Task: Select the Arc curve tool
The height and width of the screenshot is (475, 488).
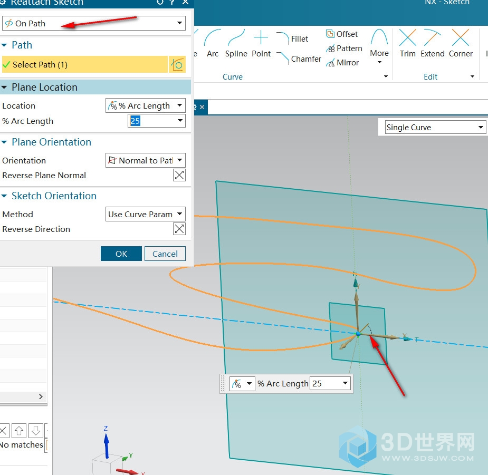Action: point(213,43)
